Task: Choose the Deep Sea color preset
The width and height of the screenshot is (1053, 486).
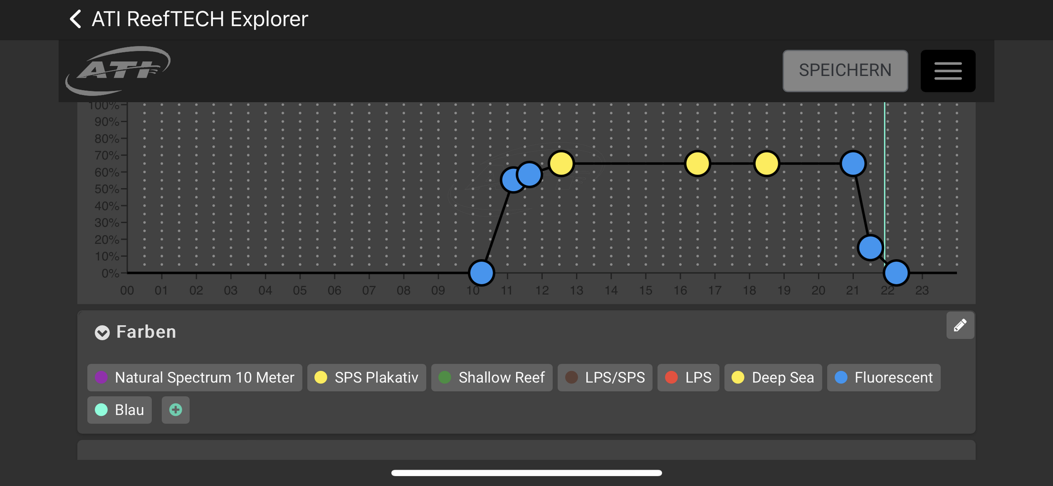Action: point(773,378)
